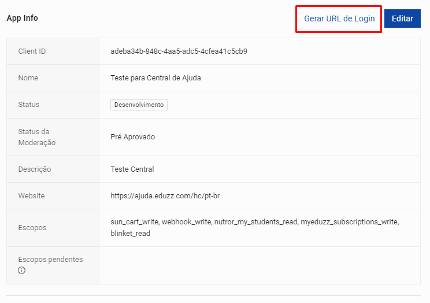Click the Website row label

coord(31,195)
